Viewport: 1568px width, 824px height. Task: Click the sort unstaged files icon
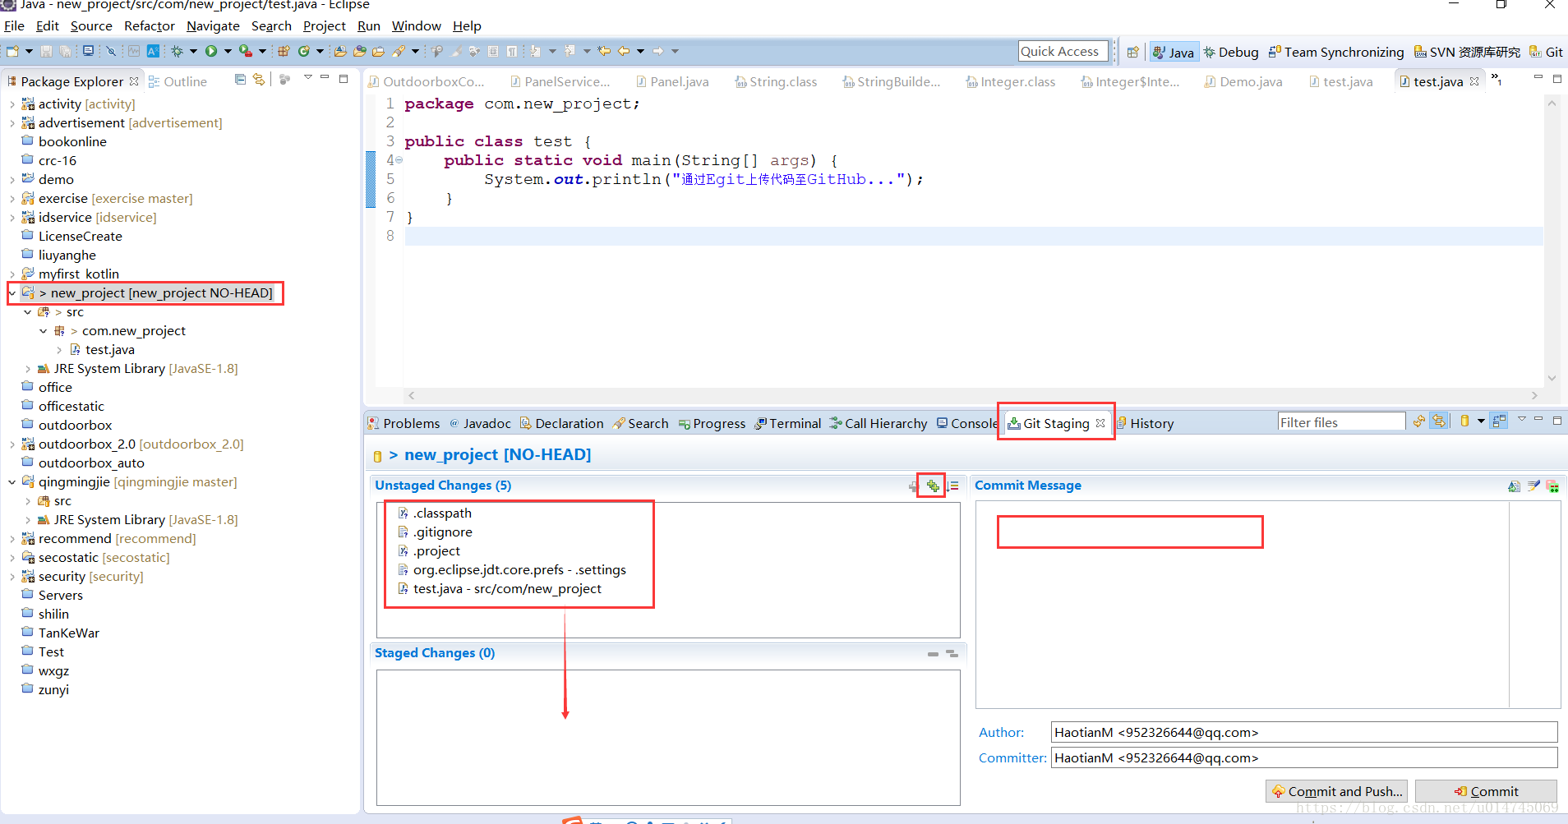(952, 486)
